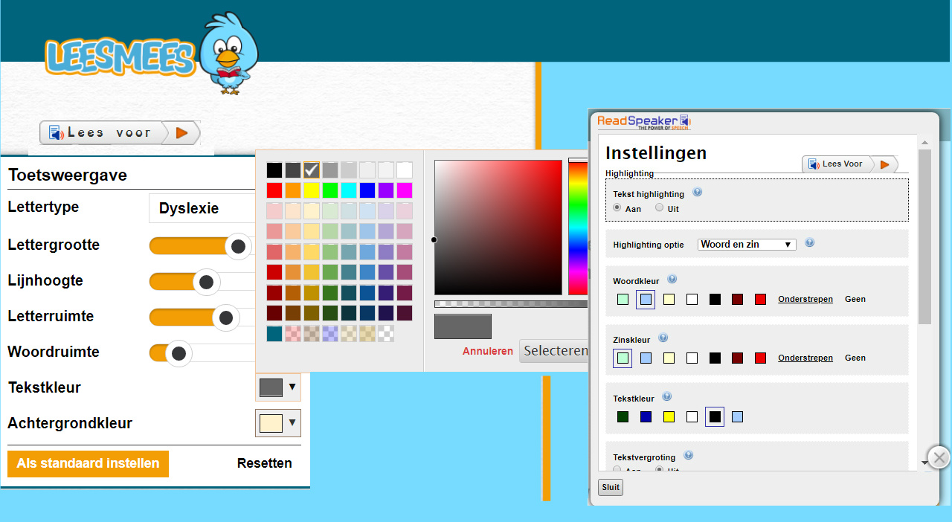Click the ReadSpeaker settings vertical scrollbar thumb
The height and width of the screenshot is (522, 952).
924,236
